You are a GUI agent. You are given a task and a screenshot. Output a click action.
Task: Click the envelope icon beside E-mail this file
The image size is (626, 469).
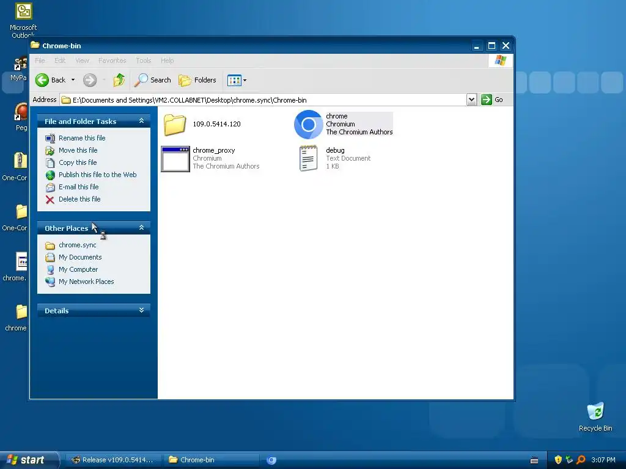[x=50, y=187]
